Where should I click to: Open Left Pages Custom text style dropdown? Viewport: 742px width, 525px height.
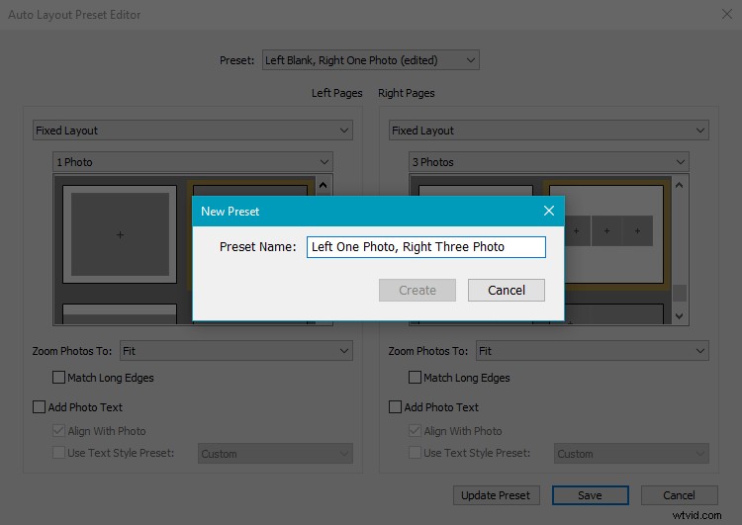pos(275,453)
